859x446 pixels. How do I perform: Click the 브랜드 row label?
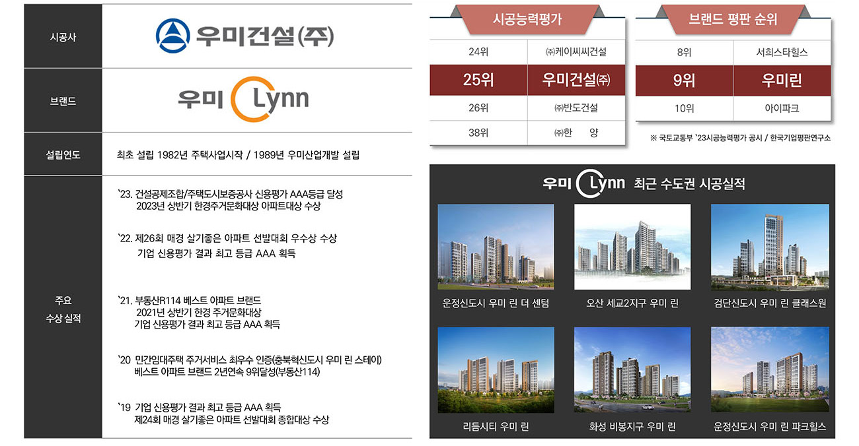pos(63,102)
